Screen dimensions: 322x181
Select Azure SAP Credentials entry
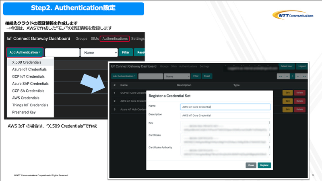[31, 84]
